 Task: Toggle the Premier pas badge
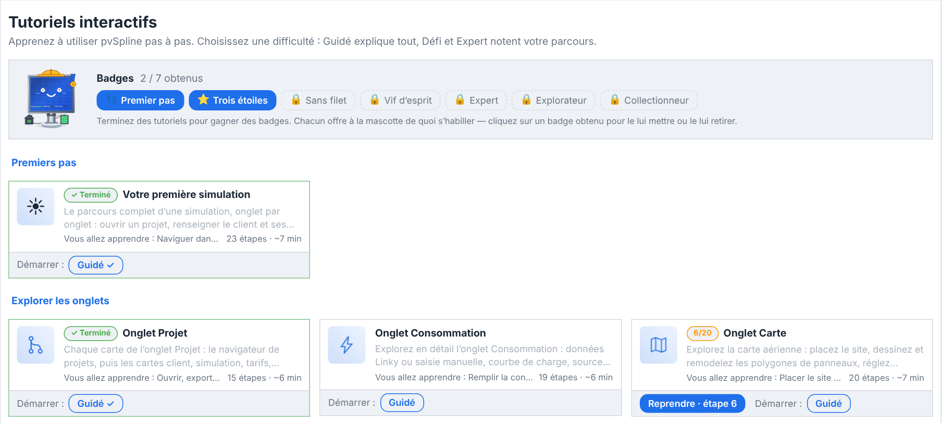click(140, 101)
